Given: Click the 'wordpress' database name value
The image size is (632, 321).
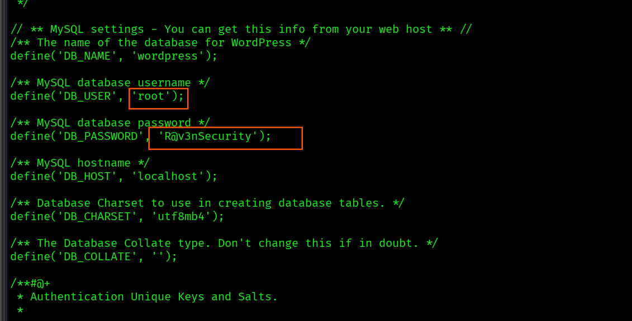Looking at the screenshot, I should click(x=168, y=56).
